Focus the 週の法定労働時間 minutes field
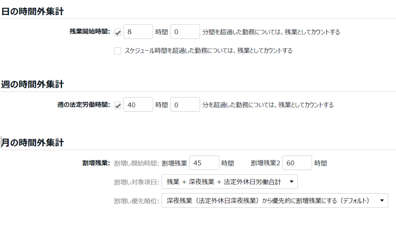396x225 pixels. (185, 104)
